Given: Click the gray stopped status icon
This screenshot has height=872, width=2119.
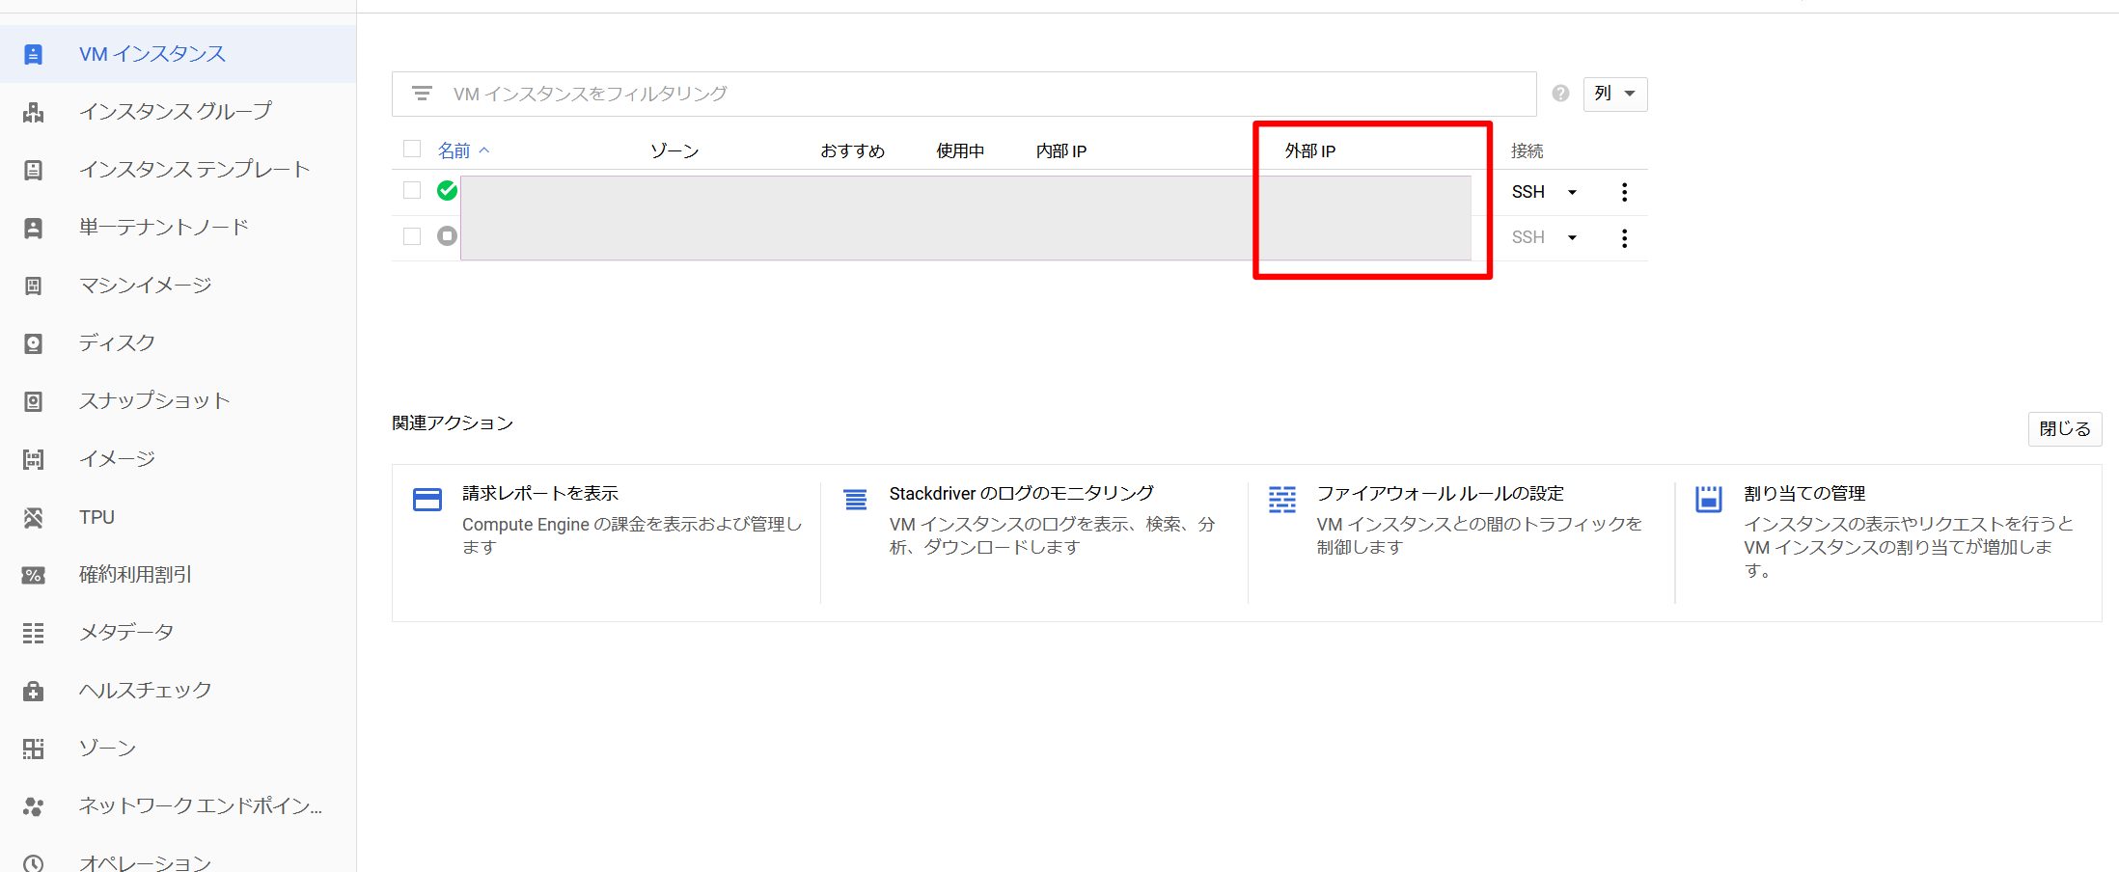Looking at the screenshot, I should pyautogui.click(x=447, y=235).
